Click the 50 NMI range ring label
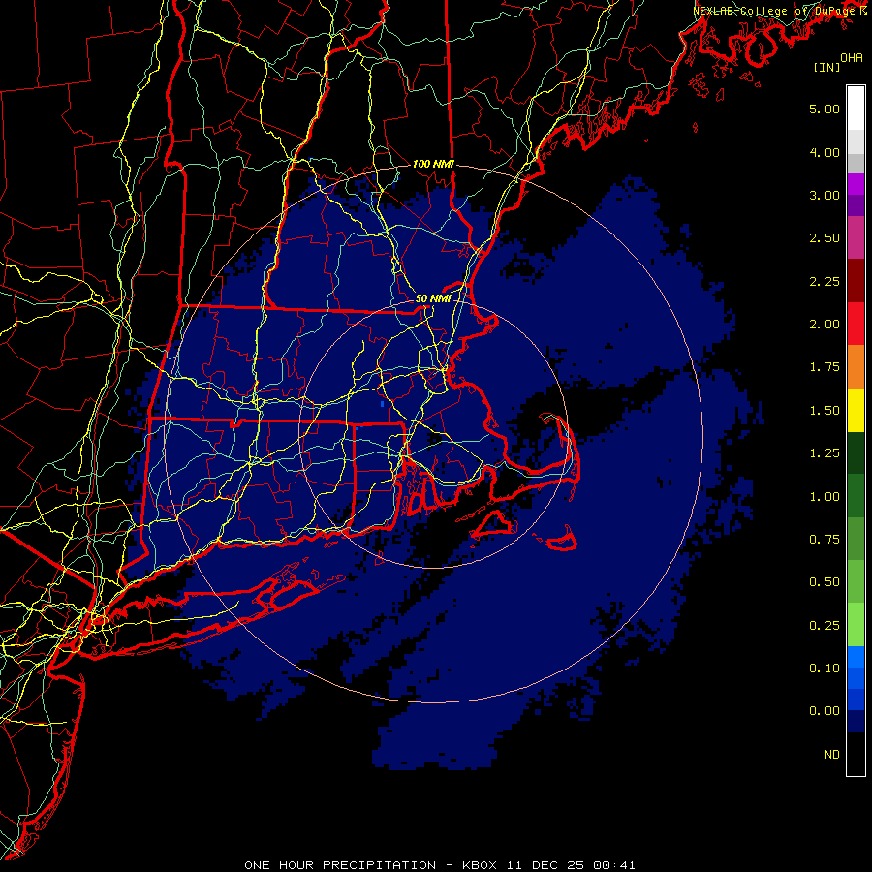The image size is (872, 872). pyautogui.click(x=433, y=298)
